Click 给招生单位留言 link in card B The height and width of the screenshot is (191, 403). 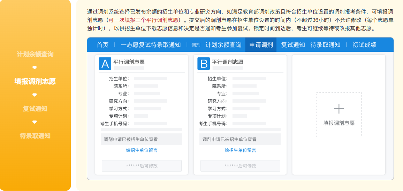pyautogui.click(x=240, y=150)
